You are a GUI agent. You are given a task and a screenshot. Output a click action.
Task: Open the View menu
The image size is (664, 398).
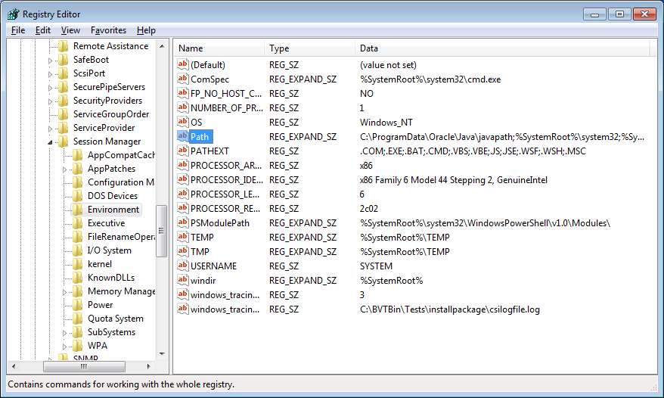click(70, 30)
